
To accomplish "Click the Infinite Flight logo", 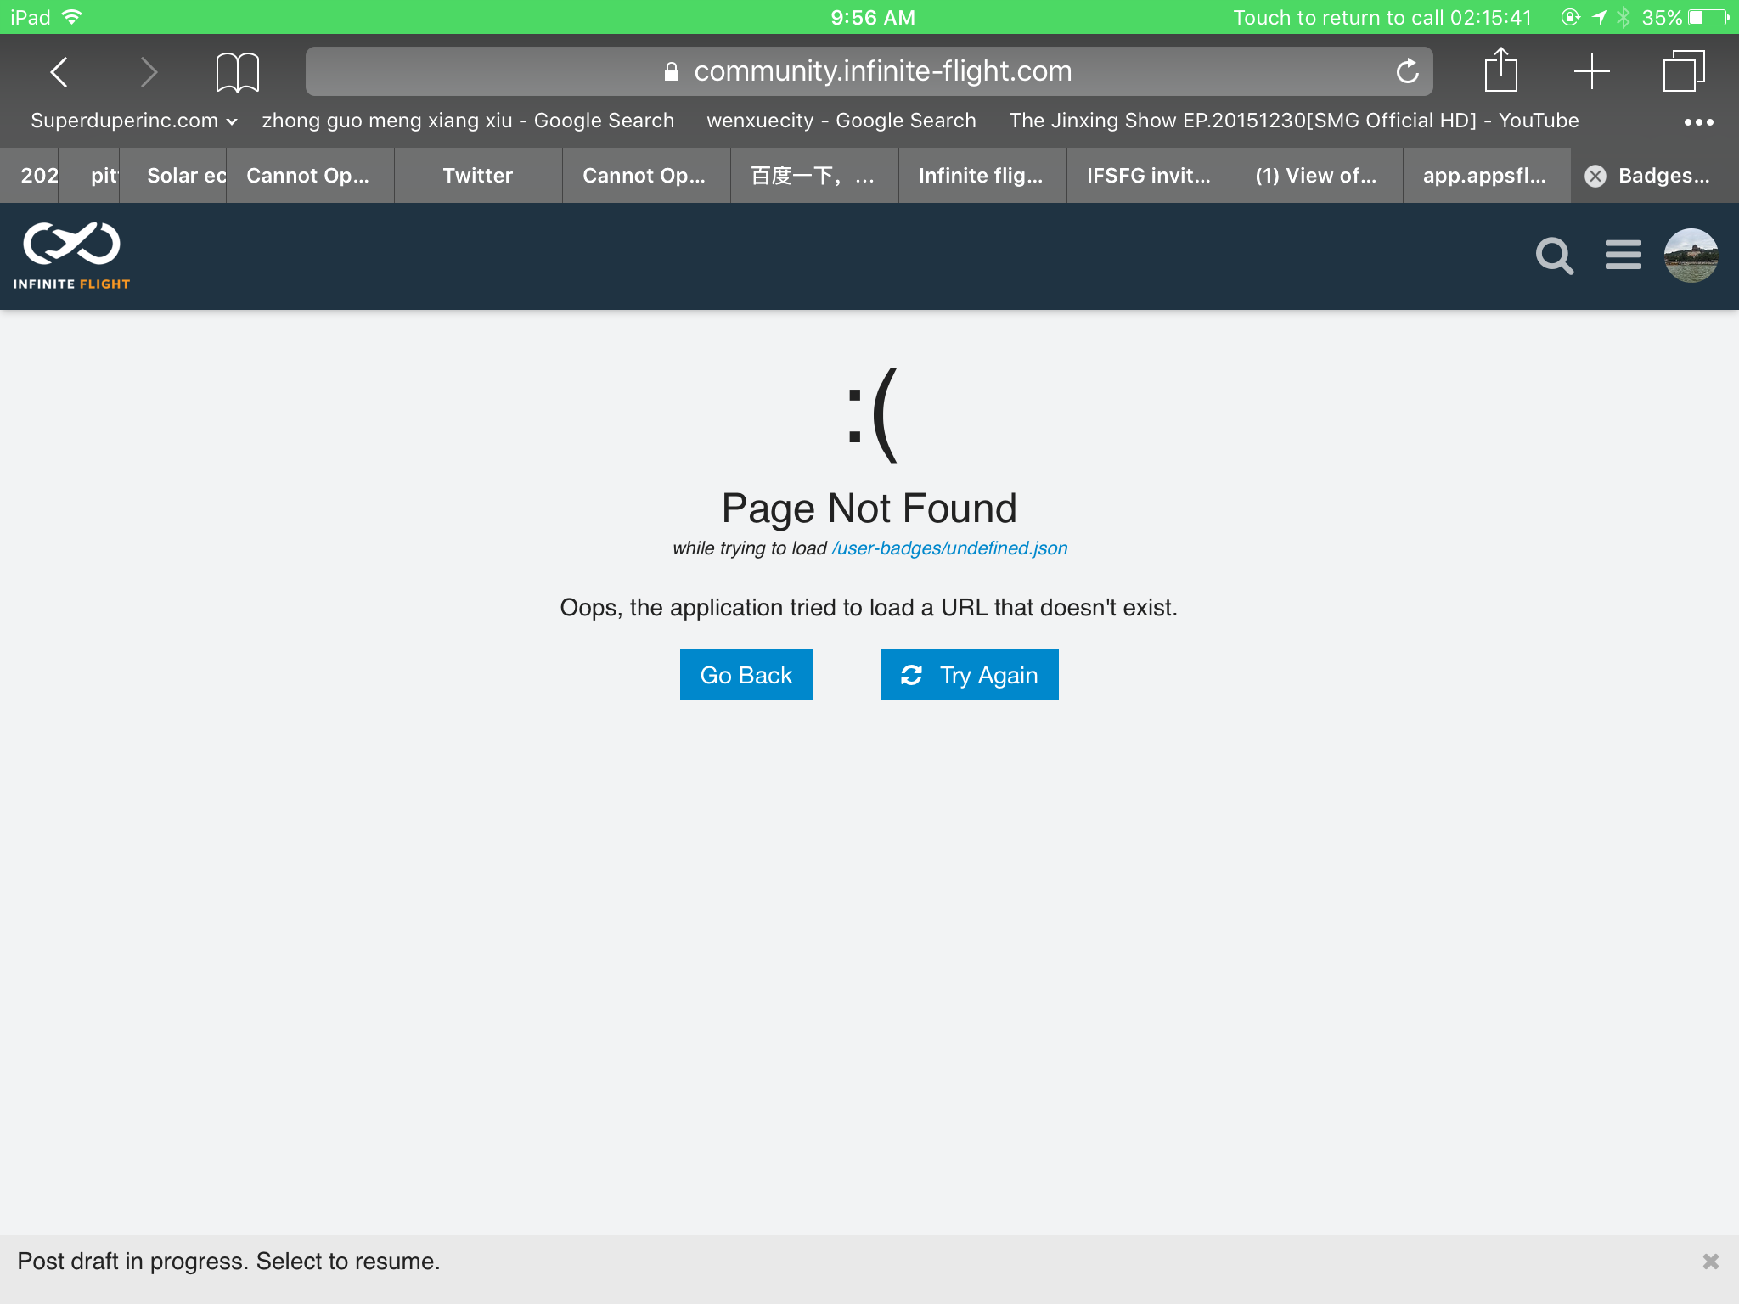I will (x=72, y=256).
